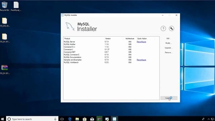The width and height of the screenshot is (215, 121).
Task: Click version 6.9.7 of Connector/NET
Action: (106, 52)
